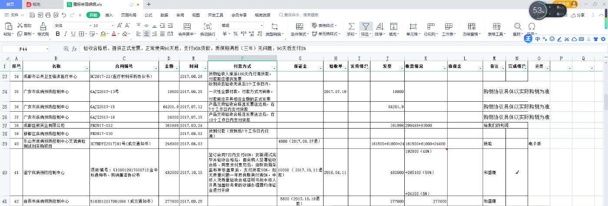This screenshot has width=608, height=206.
Task: Open the 公式 (Formulas) ribbon tab
Action: point(149,15)
